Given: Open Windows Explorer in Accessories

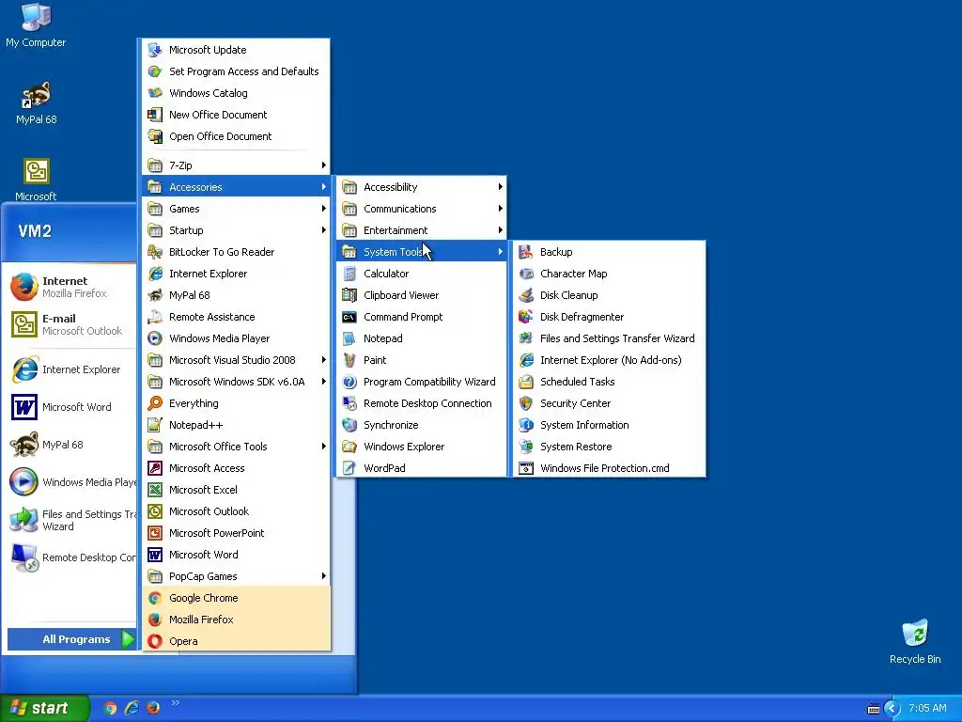Looking at the screenshot, I should pyautogui.click(x=422, y=447).
